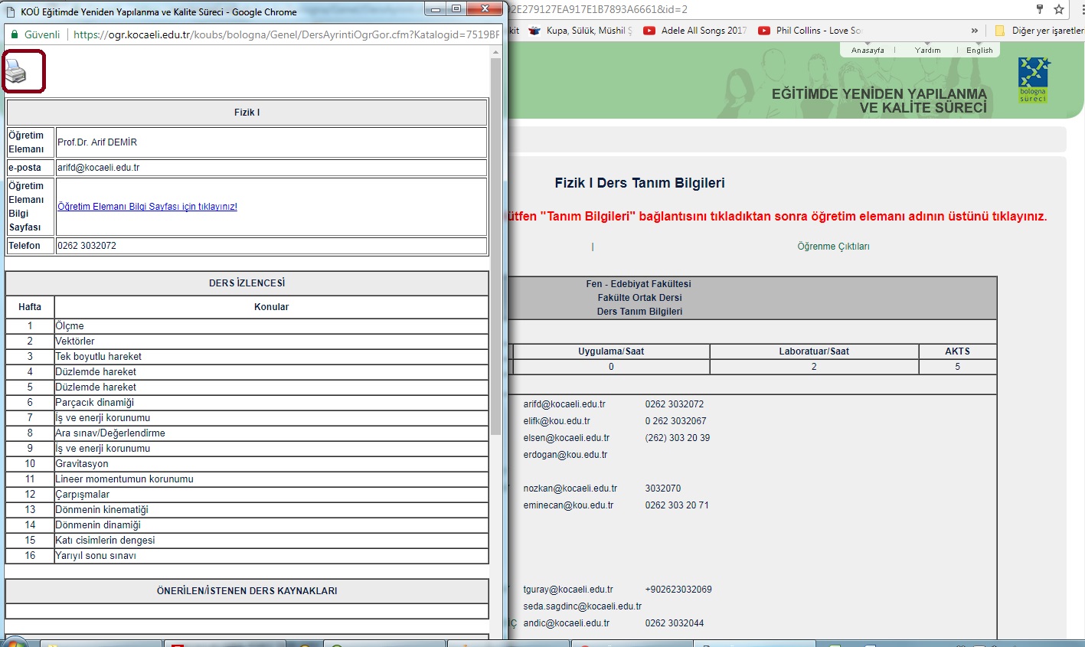Switch the site language to English
Image resolution: width=1085 pixels, height=647 pixels.
pos(979,51)
